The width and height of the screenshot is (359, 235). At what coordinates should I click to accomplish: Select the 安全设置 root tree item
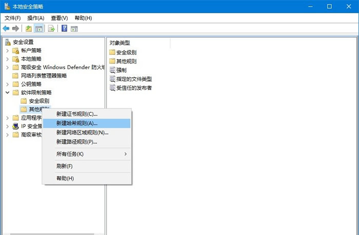(x=23, y=42)
